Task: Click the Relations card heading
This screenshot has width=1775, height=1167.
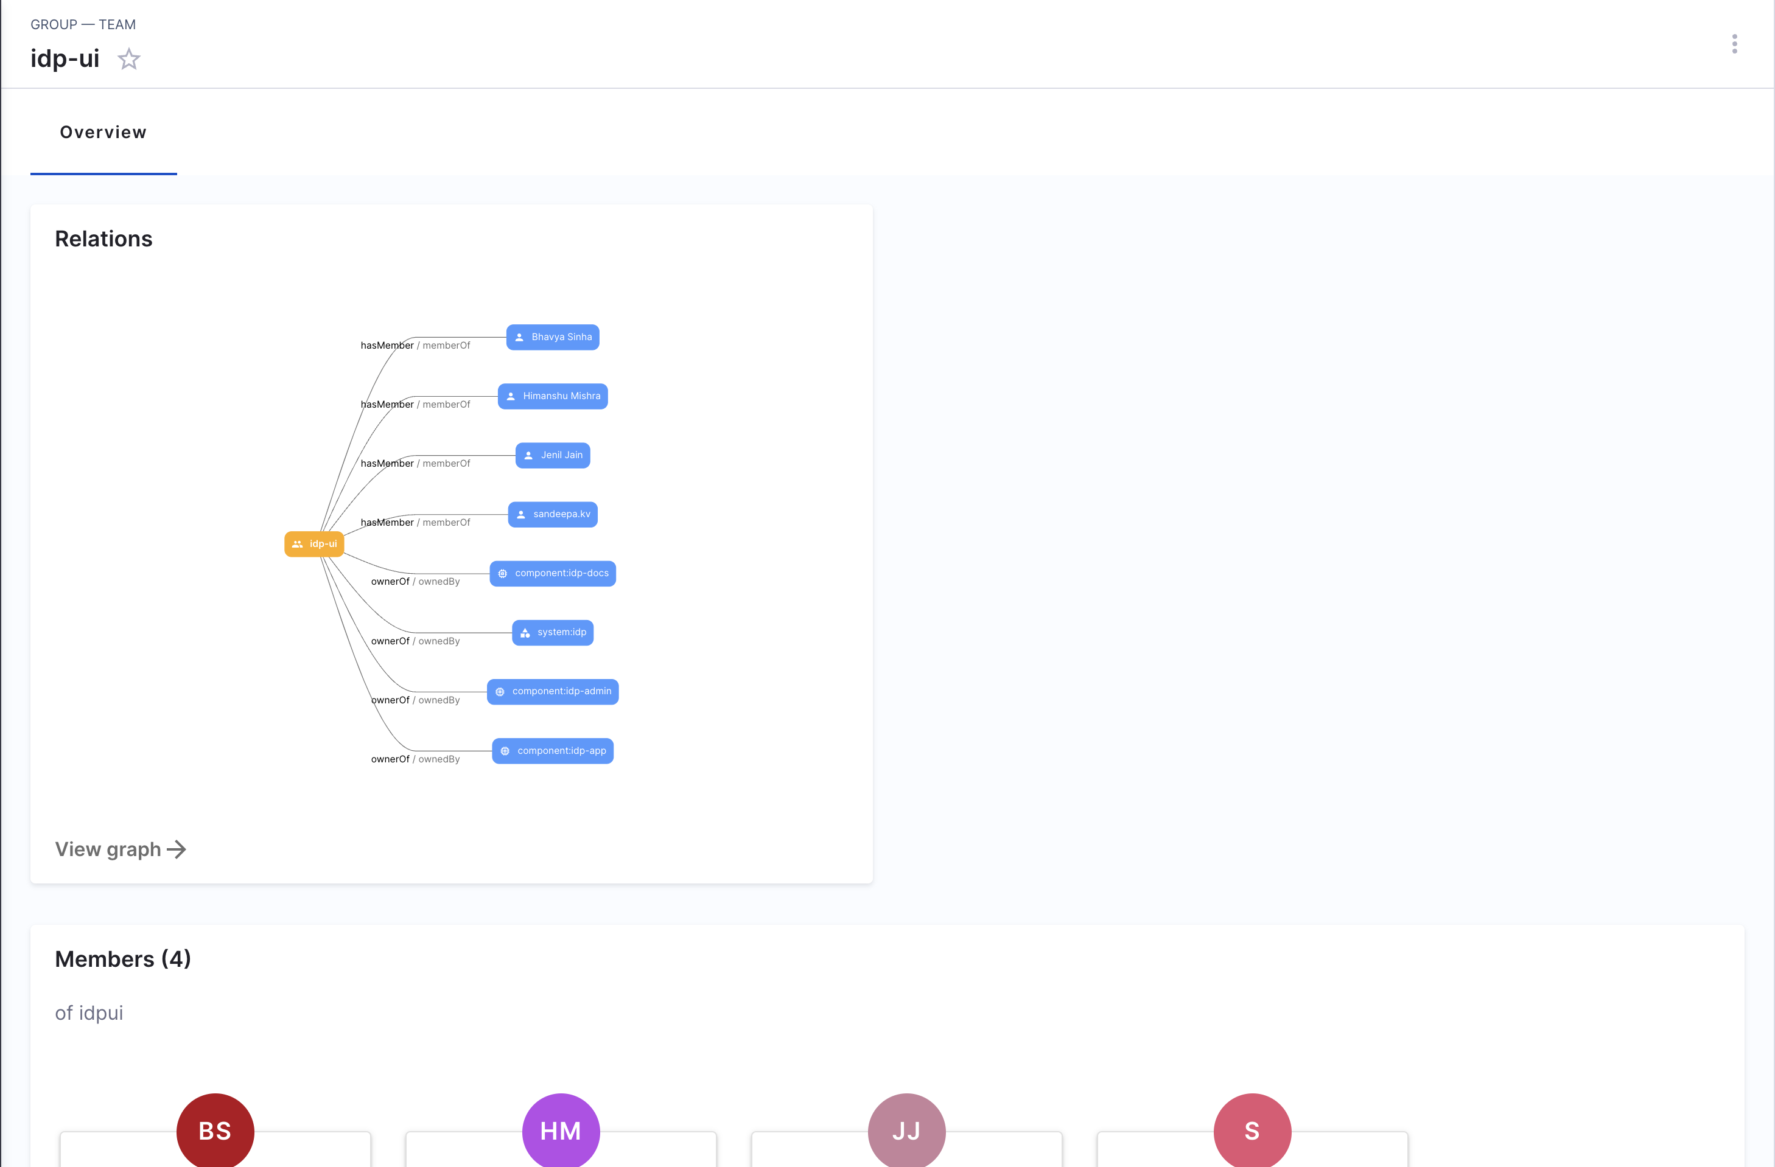Action: 103,239
